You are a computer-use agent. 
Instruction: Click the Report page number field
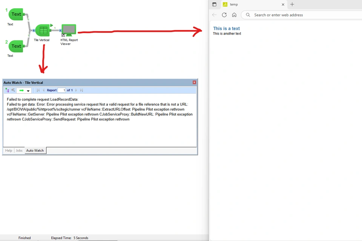61,90
